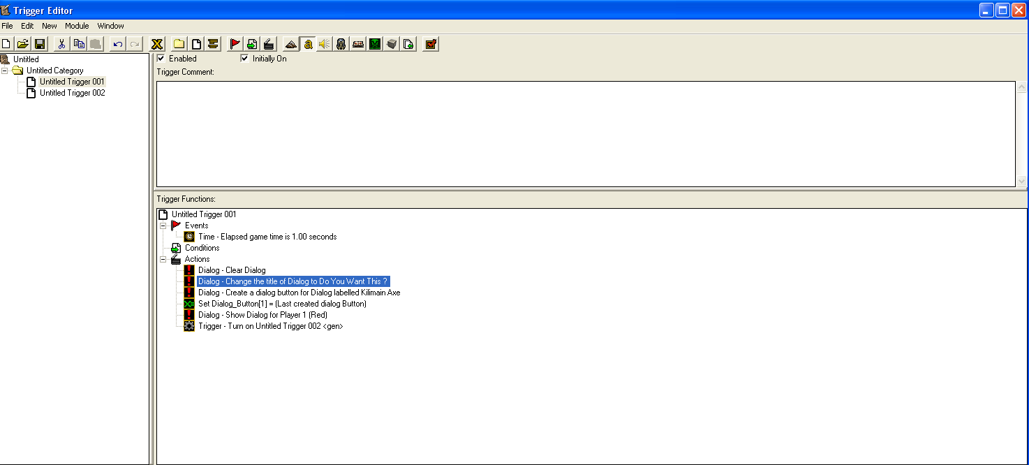Add a new event with red flag icon
This screenshot has height=465, width=1029.
(x=235, y=44)
